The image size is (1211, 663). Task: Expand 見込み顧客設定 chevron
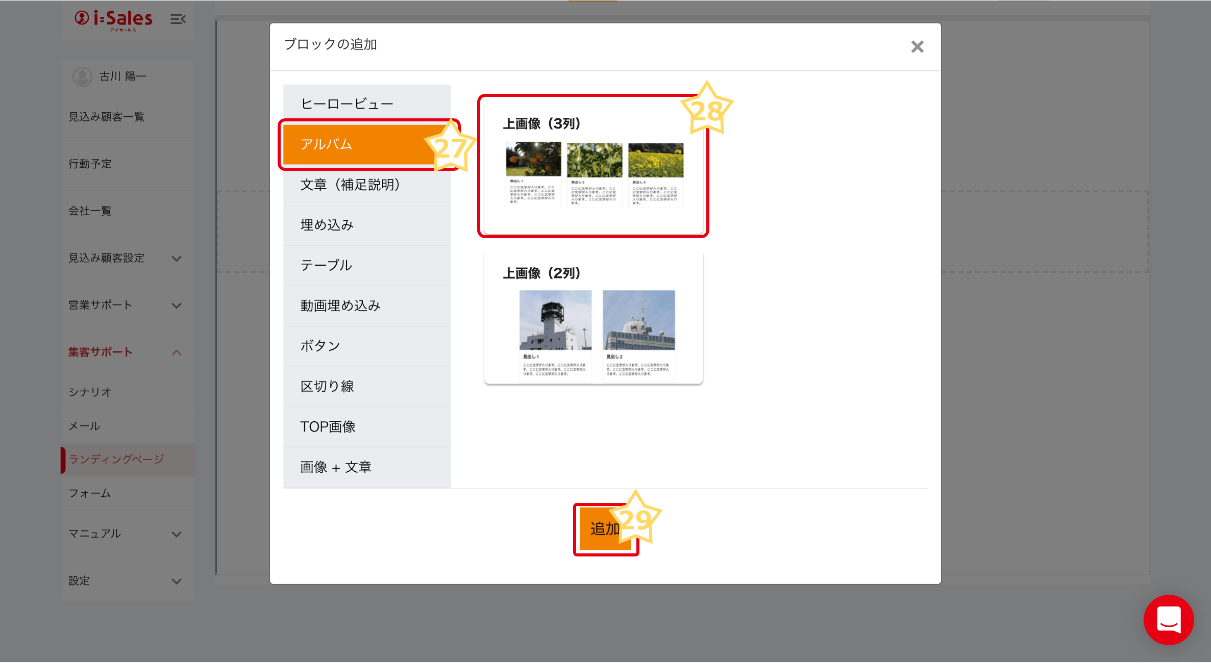pos(177,259)
